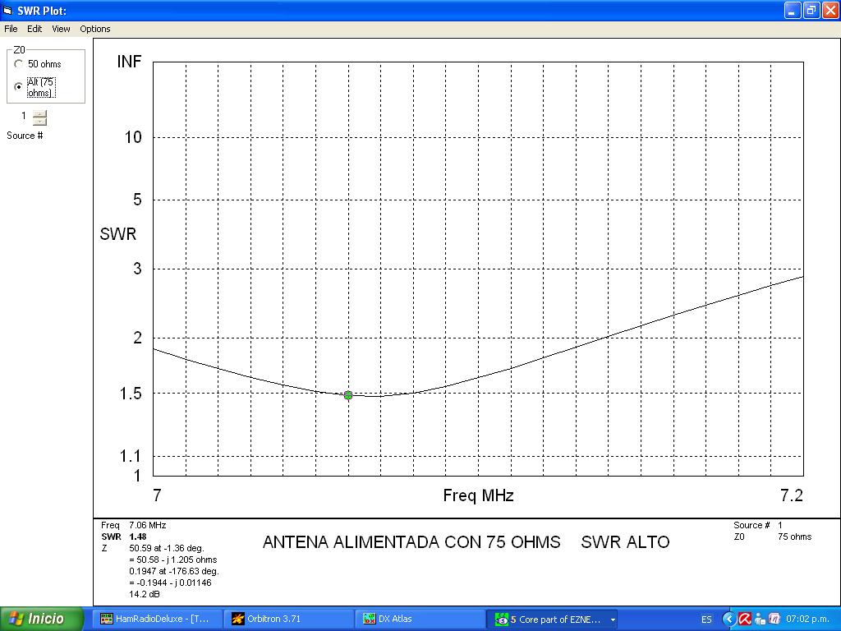Viewport: 841px width, 631px height.
Task: Switch to Orbitron 3.71 taskbar button
Action: (x=288, y=619)
